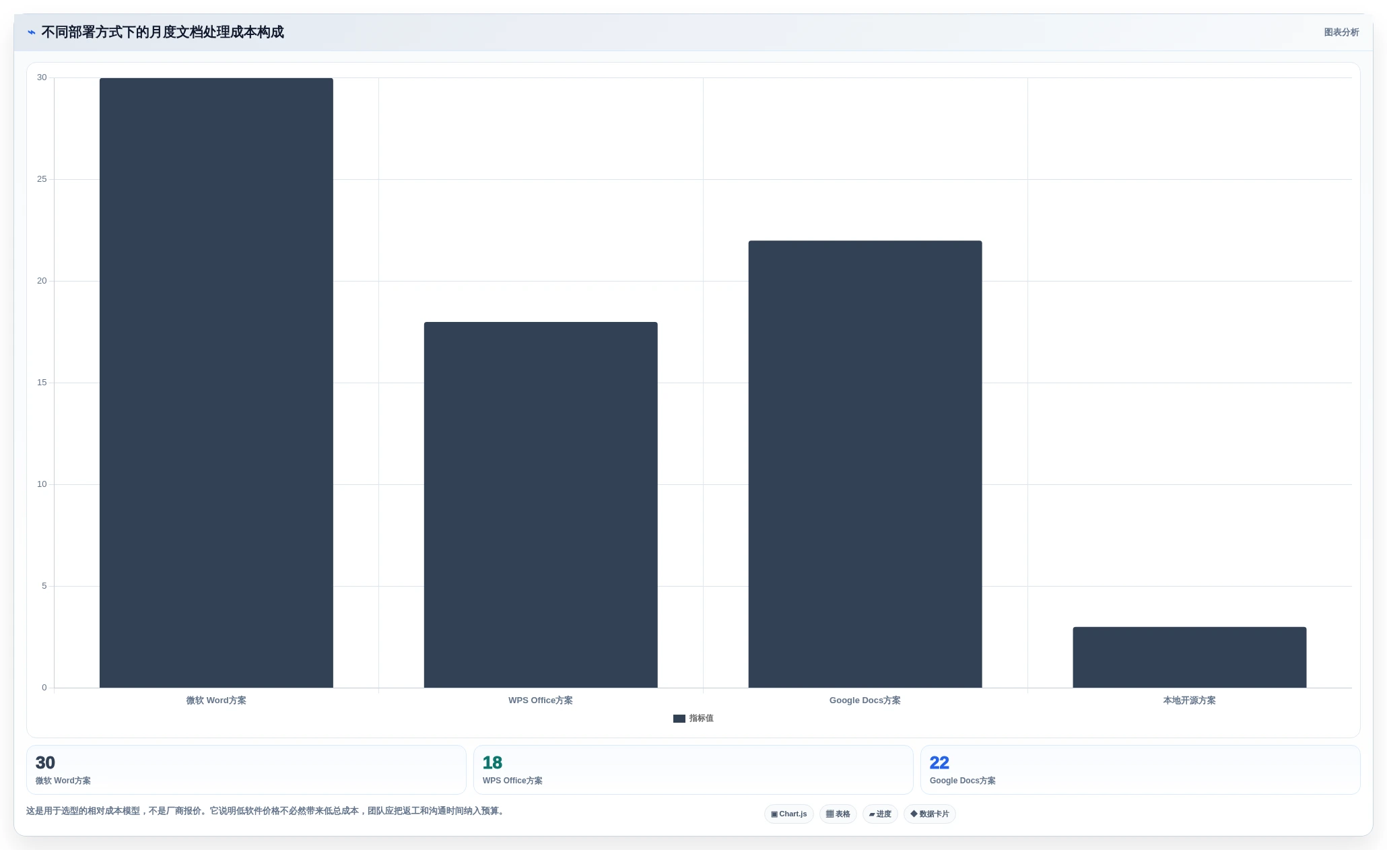This screenshot has height=850, width=1387.
Task: Click the 表格 tag pill
Action: point(838,814)
